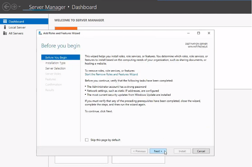Screen dimensions: 252x167
Task: Click the forward arrow in Server Manager
Action: coord(14,7)
